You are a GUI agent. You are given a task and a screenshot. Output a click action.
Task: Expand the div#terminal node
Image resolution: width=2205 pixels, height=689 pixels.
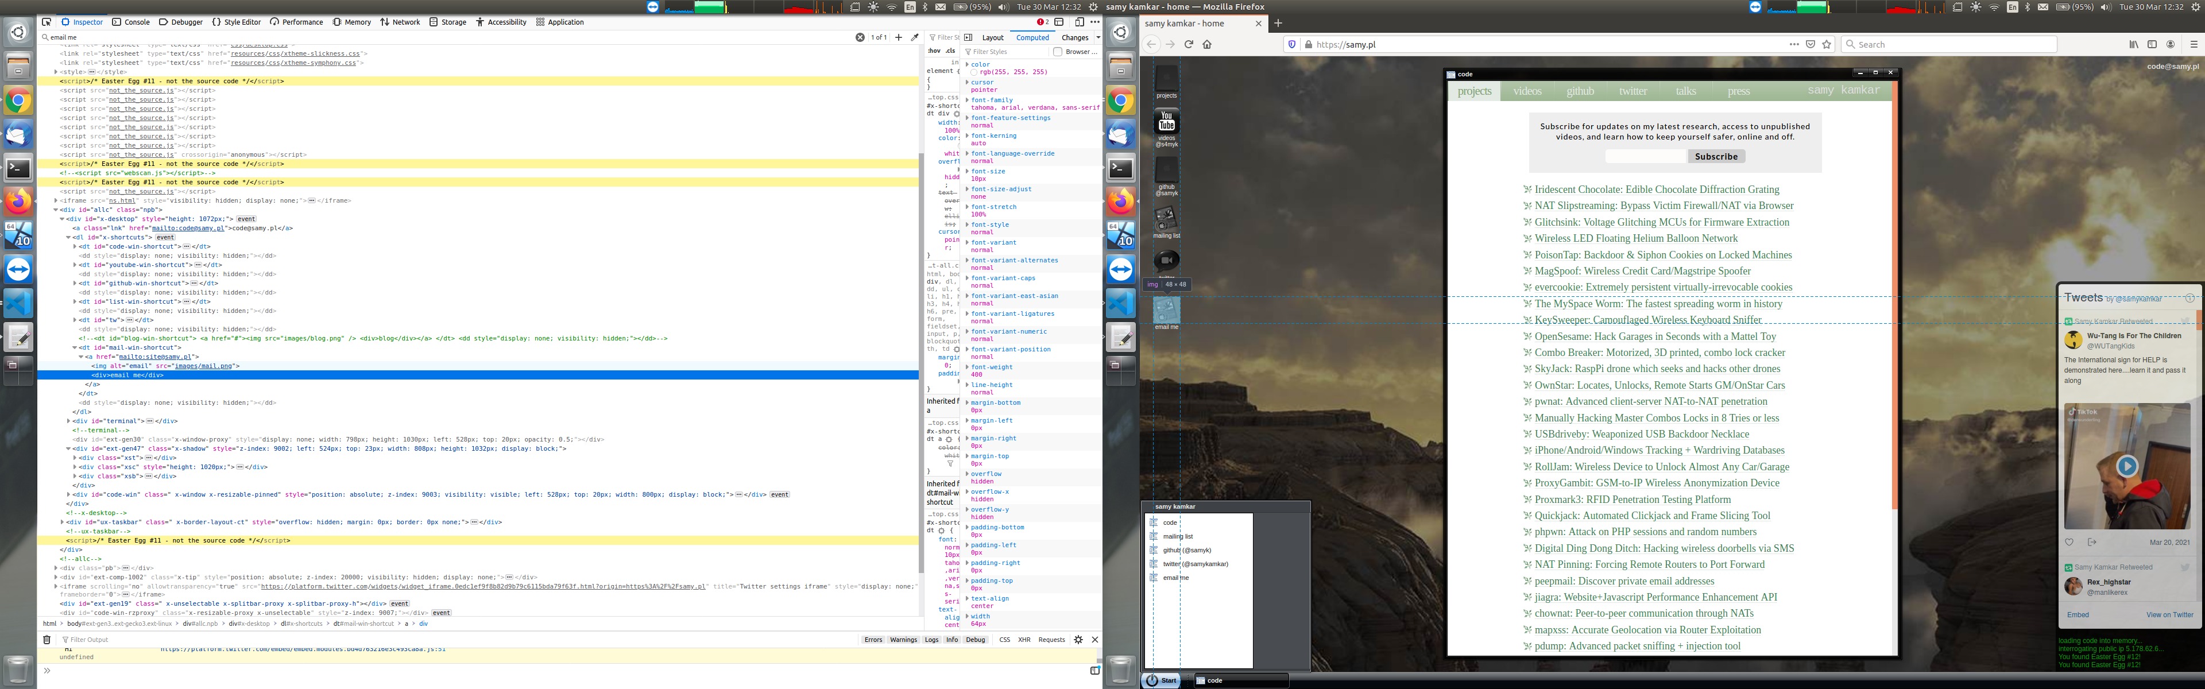point(68,421)
